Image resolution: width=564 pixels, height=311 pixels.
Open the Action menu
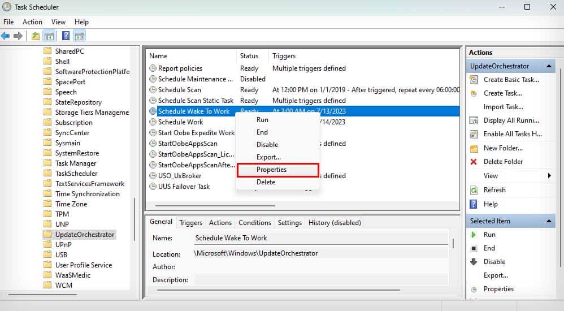click(x=32, y=22)
